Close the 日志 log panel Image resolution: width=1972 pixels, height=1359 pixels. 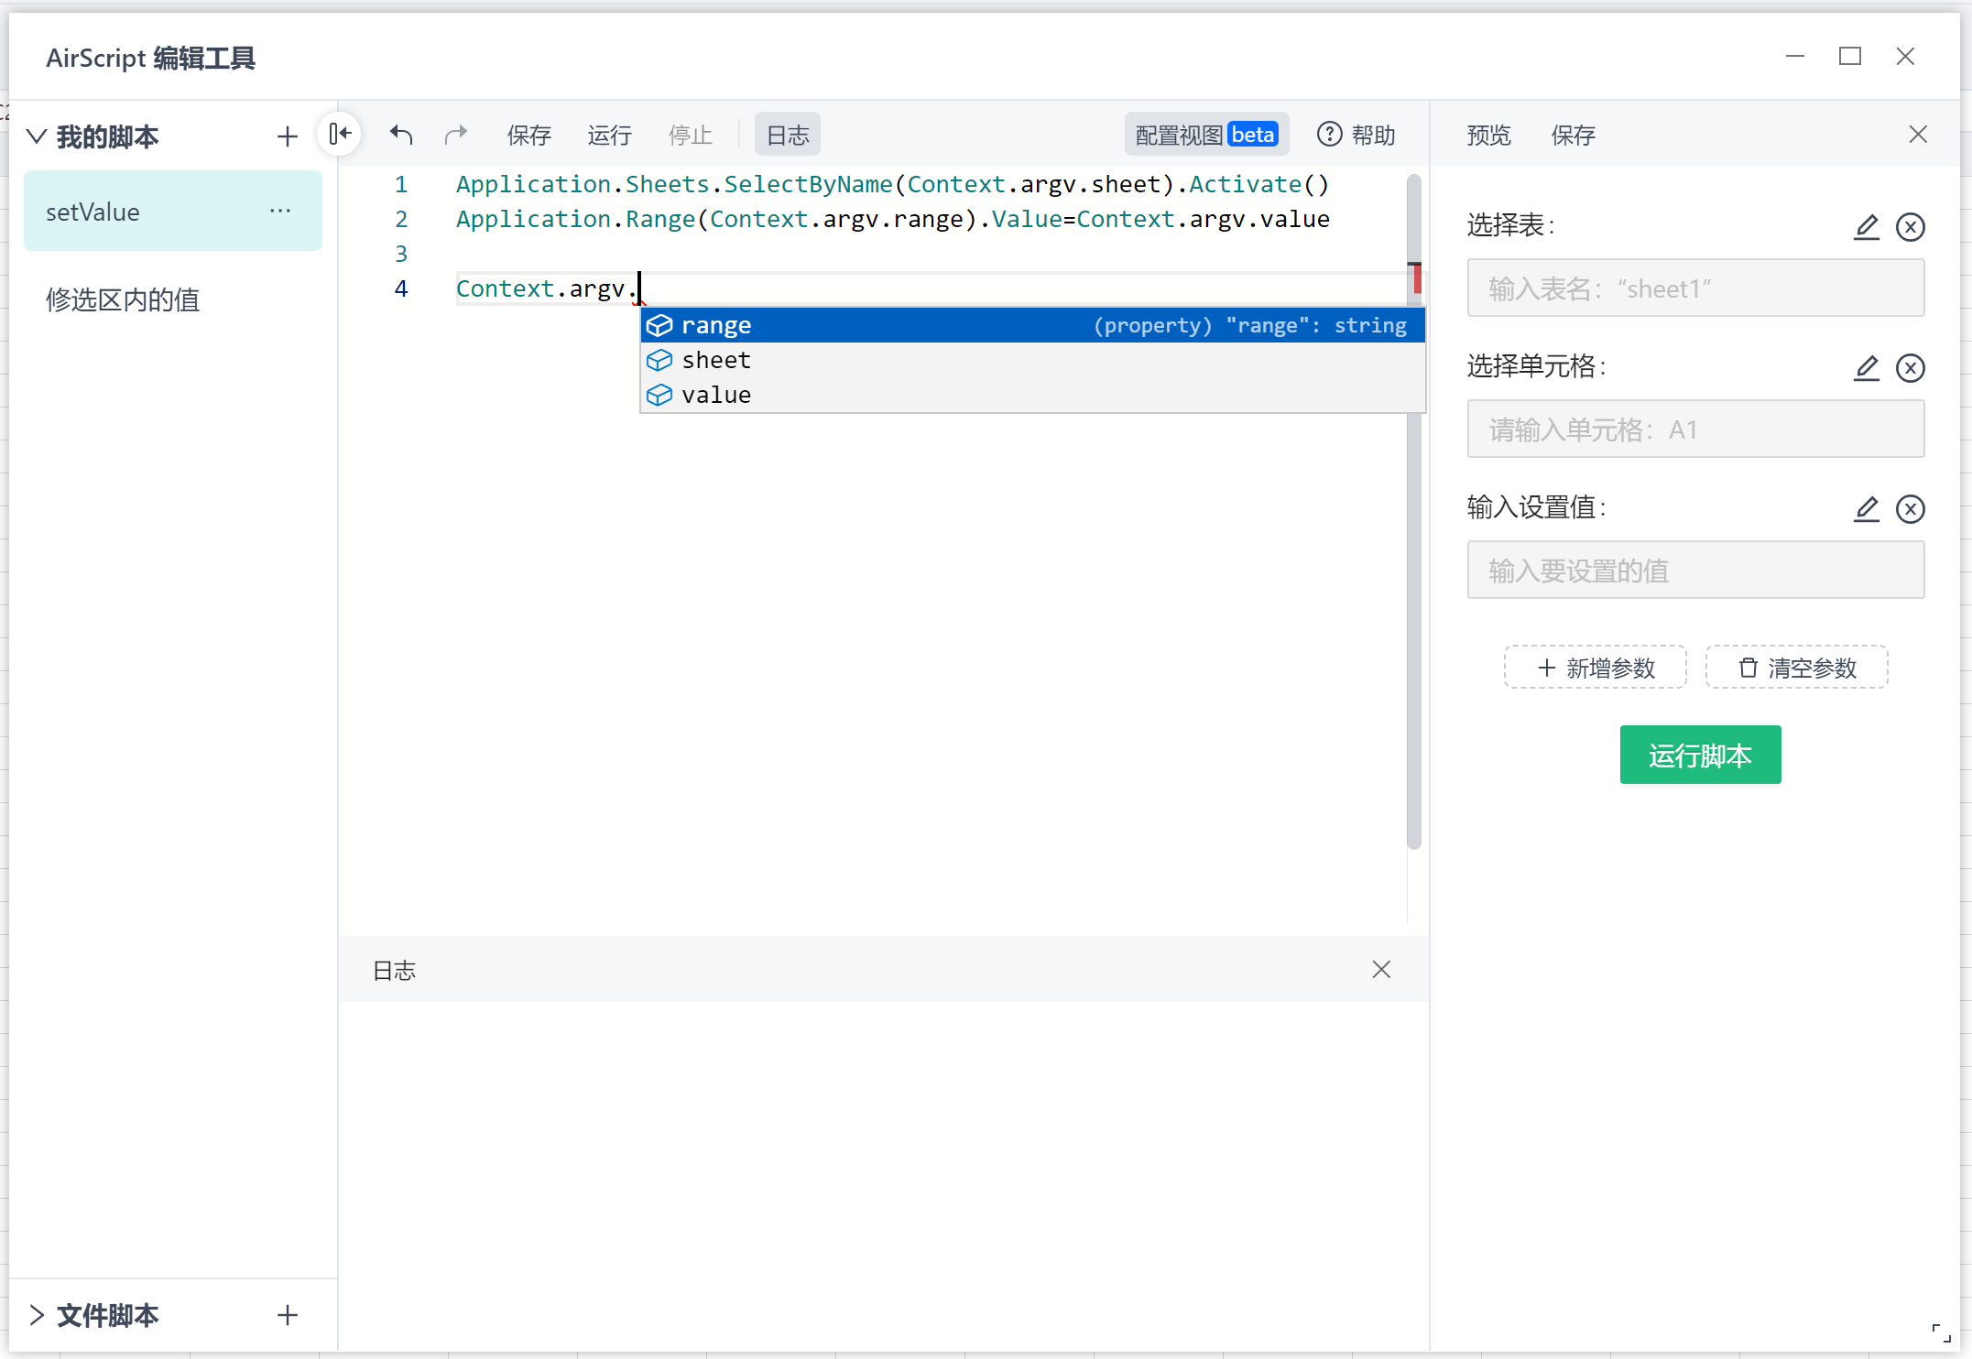tap(1381, 969)
